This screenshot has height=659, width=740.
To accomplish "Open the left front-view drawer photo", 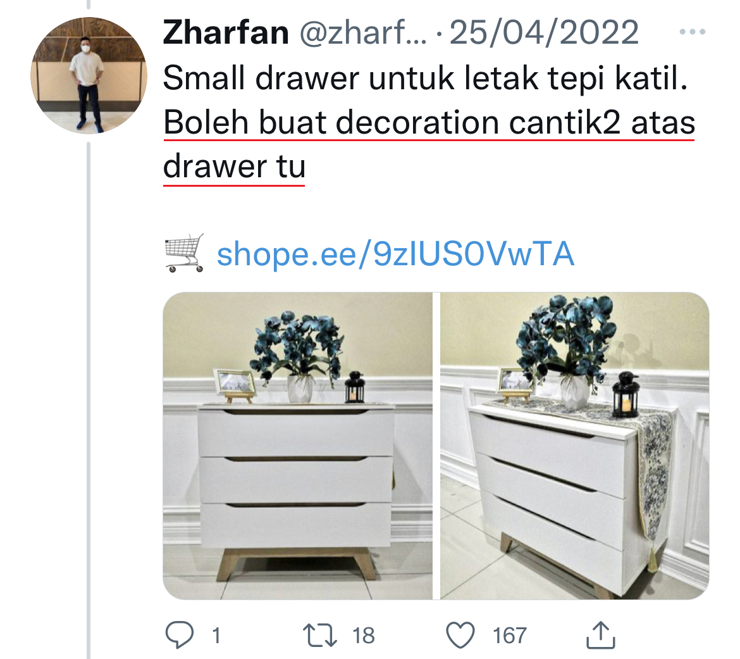I will pyautogui.click(x=298, y=446).
